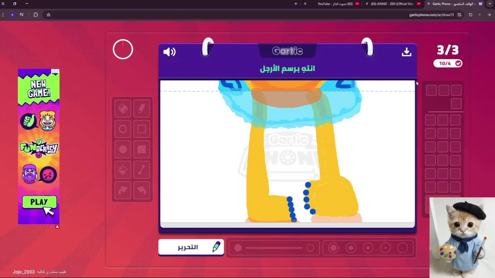Go back in browser history
The height and width of the screenshot is (278, 495).
point(489,15)
